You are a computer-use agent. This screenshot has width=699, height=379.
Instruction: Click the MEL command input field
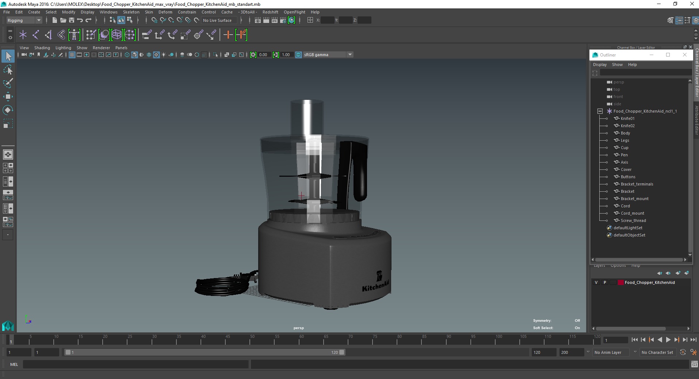pyautogui.click(x=136, y=364)
